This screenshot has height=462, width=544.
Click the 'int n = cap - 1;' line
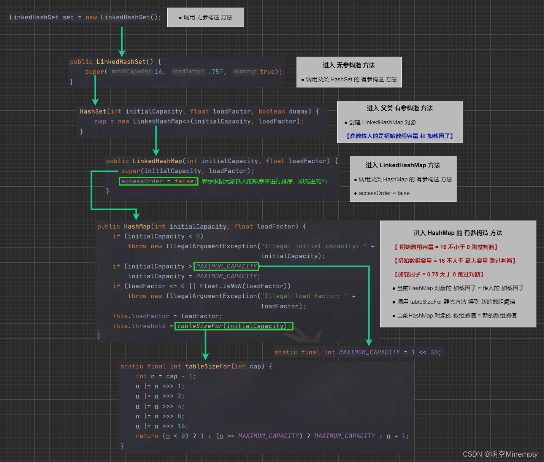pos(166,376)
